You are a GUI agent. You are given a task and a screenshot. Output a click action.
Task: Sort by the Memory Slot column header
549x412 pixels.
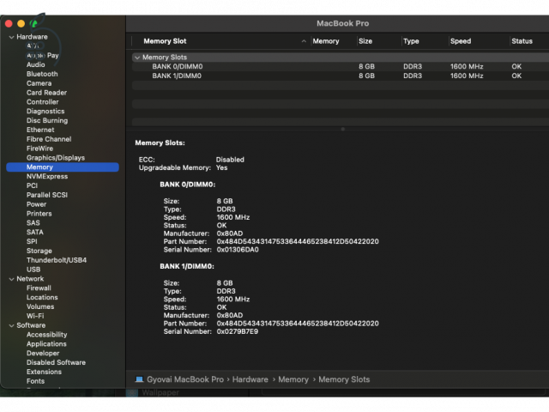click(x=165, y=41)
